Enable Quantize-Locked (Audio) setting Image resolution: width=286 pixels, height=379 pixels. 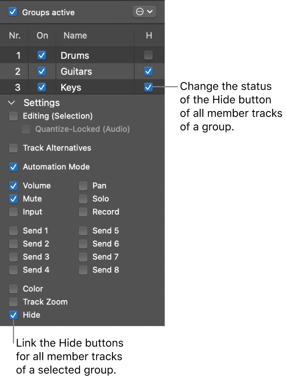point(25,129)
